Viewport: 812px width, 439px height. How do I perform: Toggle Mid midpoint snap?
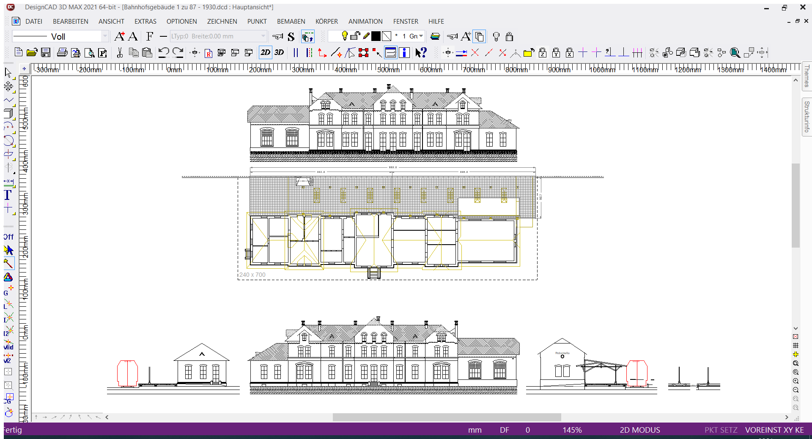(8, 345)
